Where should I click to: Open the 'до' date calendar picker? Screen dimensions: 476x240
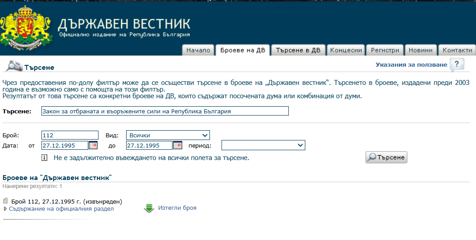coord(177,145)
